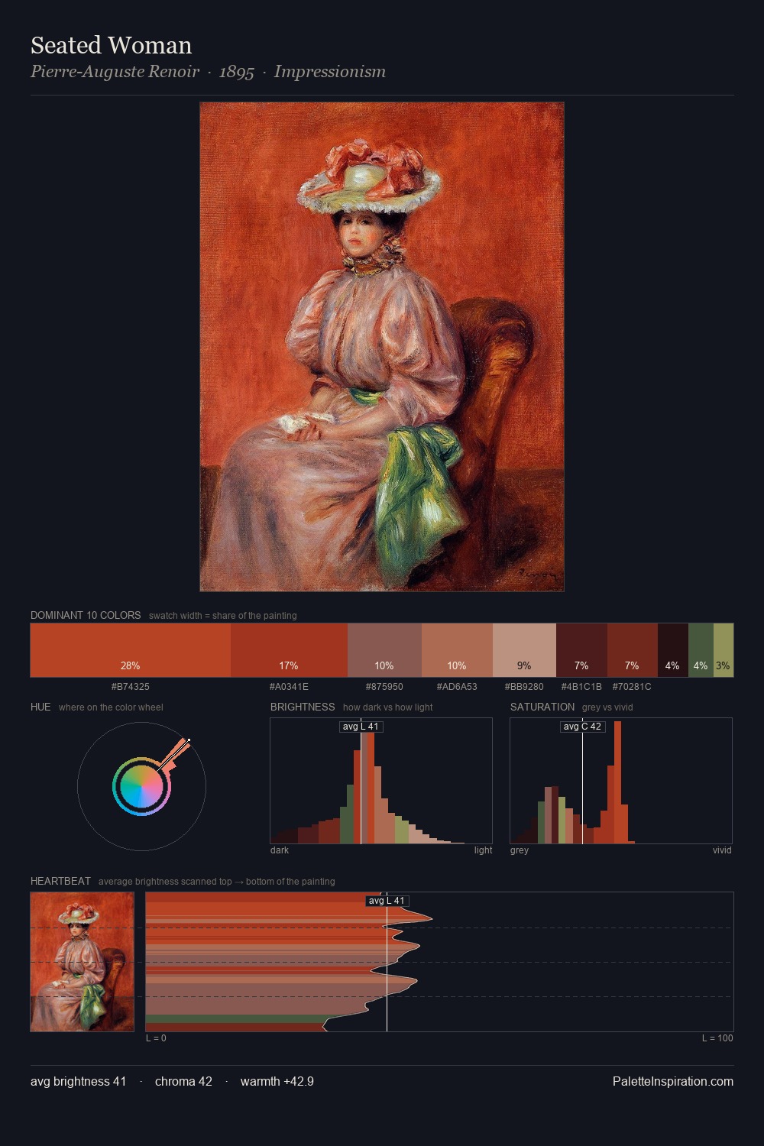Click the small painting thumbnail beside Heartbeat chart
The height and width of the screenshot is (1146, 764).
pyautogui.click(x=83, y=962)
